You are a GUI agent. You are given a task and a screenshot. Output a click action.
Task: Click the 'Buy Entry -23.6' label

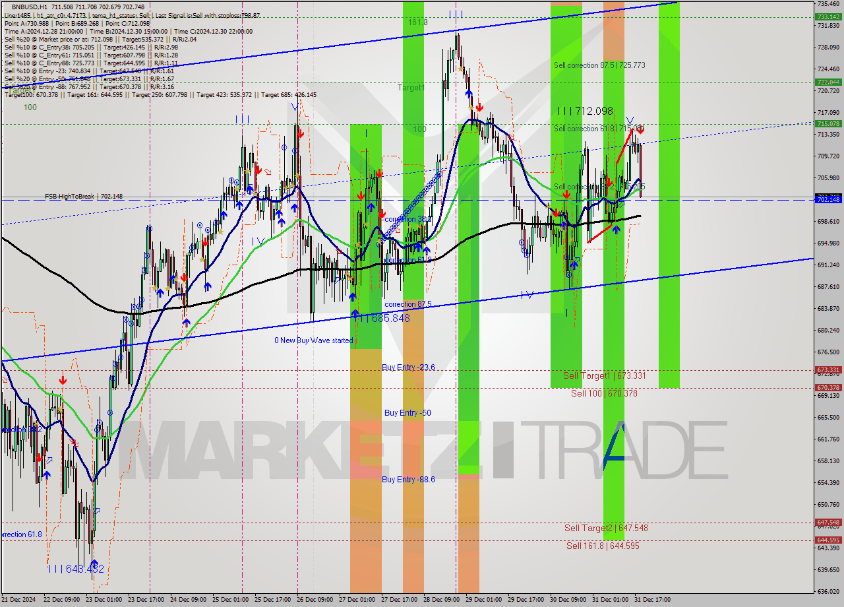(408, 367)
